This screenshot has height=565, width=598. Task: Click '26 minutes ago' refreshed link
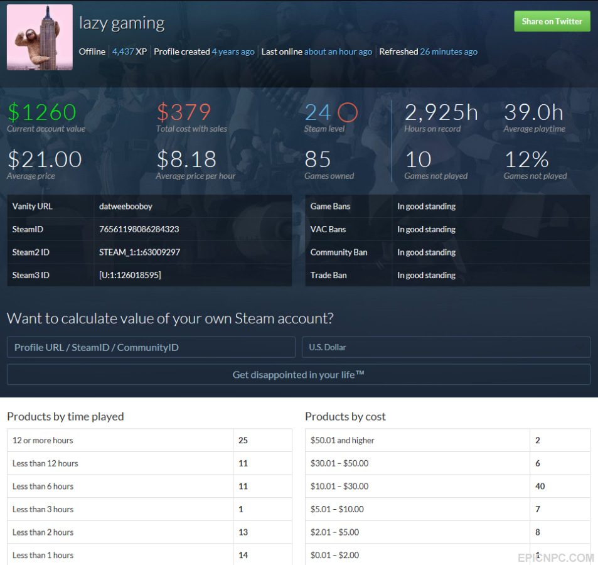(x=449, y=51)
